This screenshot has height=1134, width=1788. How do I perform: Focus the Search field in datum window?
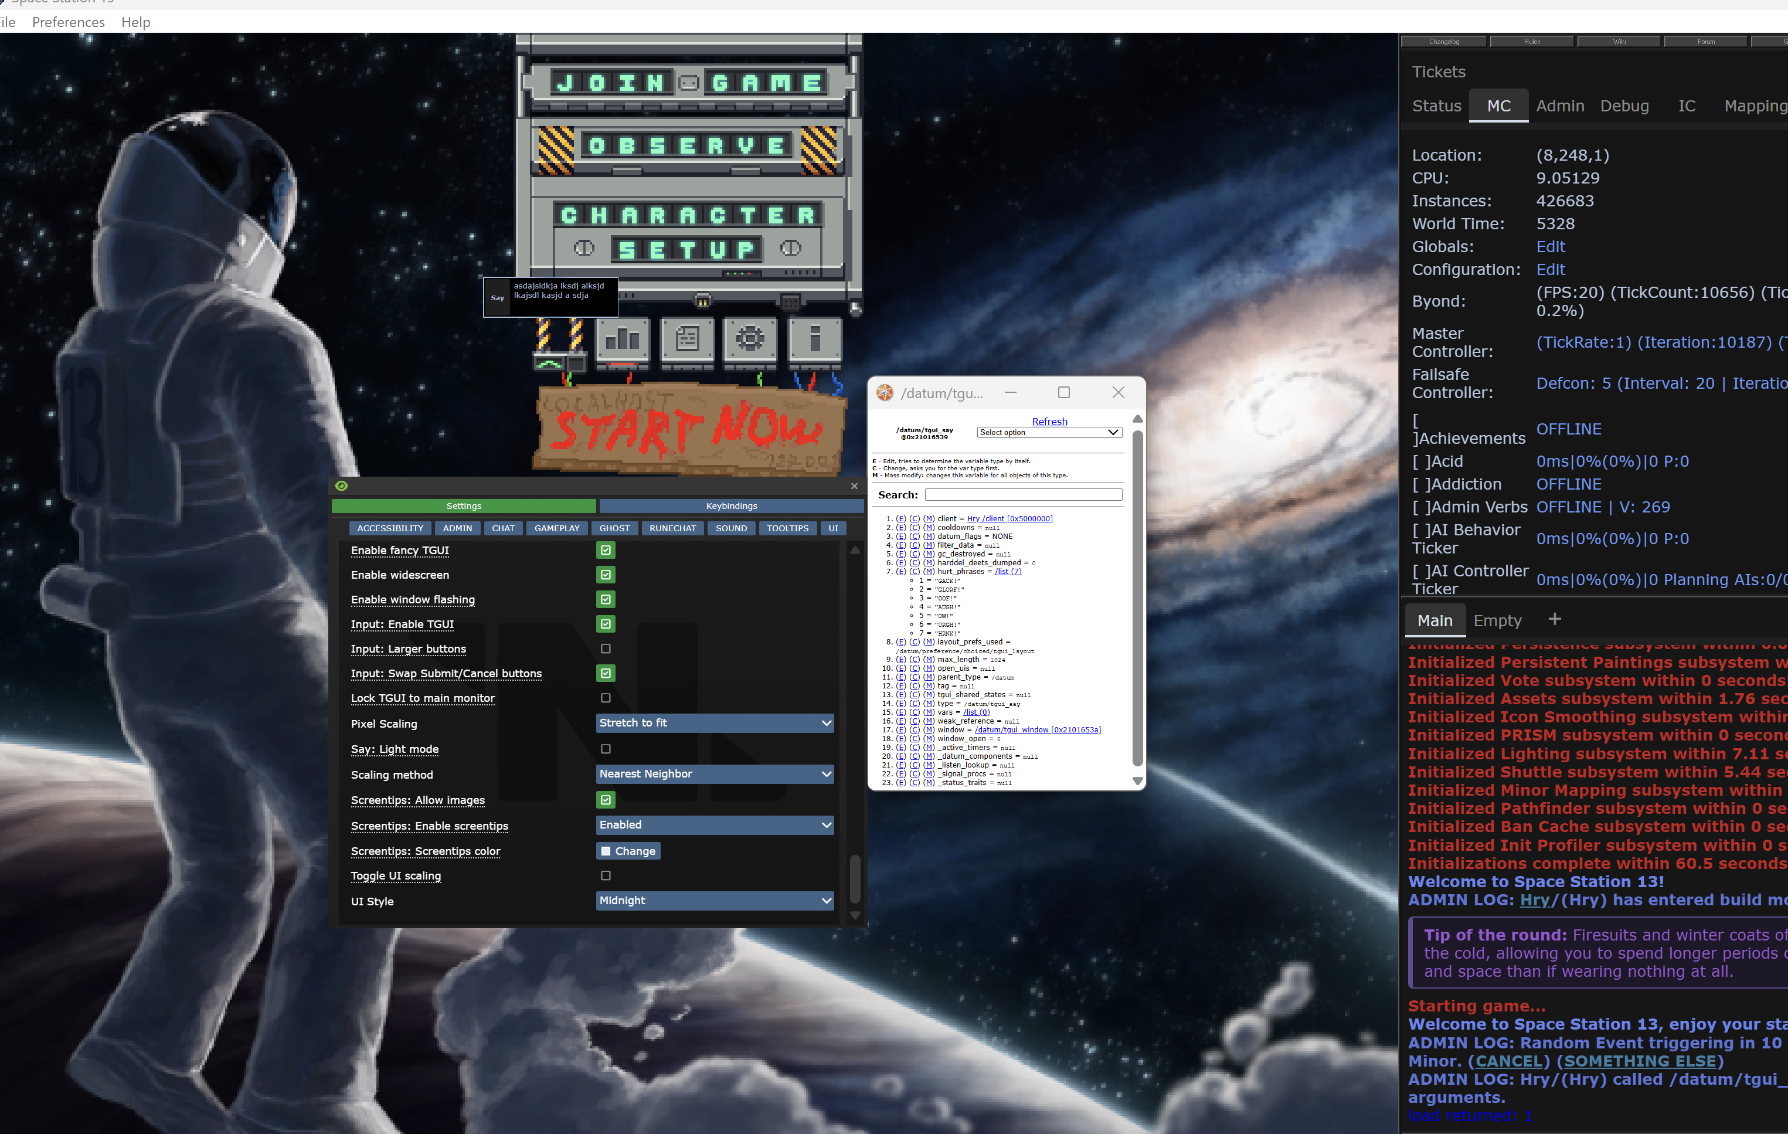click(x=1023, y=495)
